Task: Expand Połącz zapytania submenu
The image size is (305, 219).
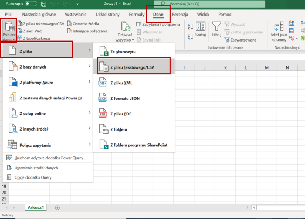Action: tap(48, 145)
